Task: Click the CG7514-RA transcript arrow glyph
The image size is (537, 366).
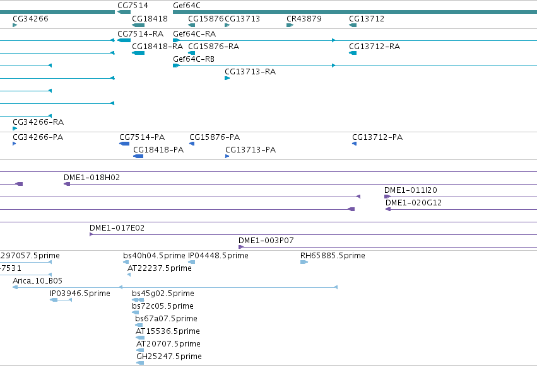Action: pos(124,40)
